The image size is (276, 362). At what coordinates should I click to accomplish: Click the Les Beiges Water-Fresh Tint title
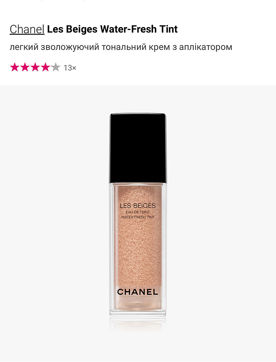click(x=112, y=29)
